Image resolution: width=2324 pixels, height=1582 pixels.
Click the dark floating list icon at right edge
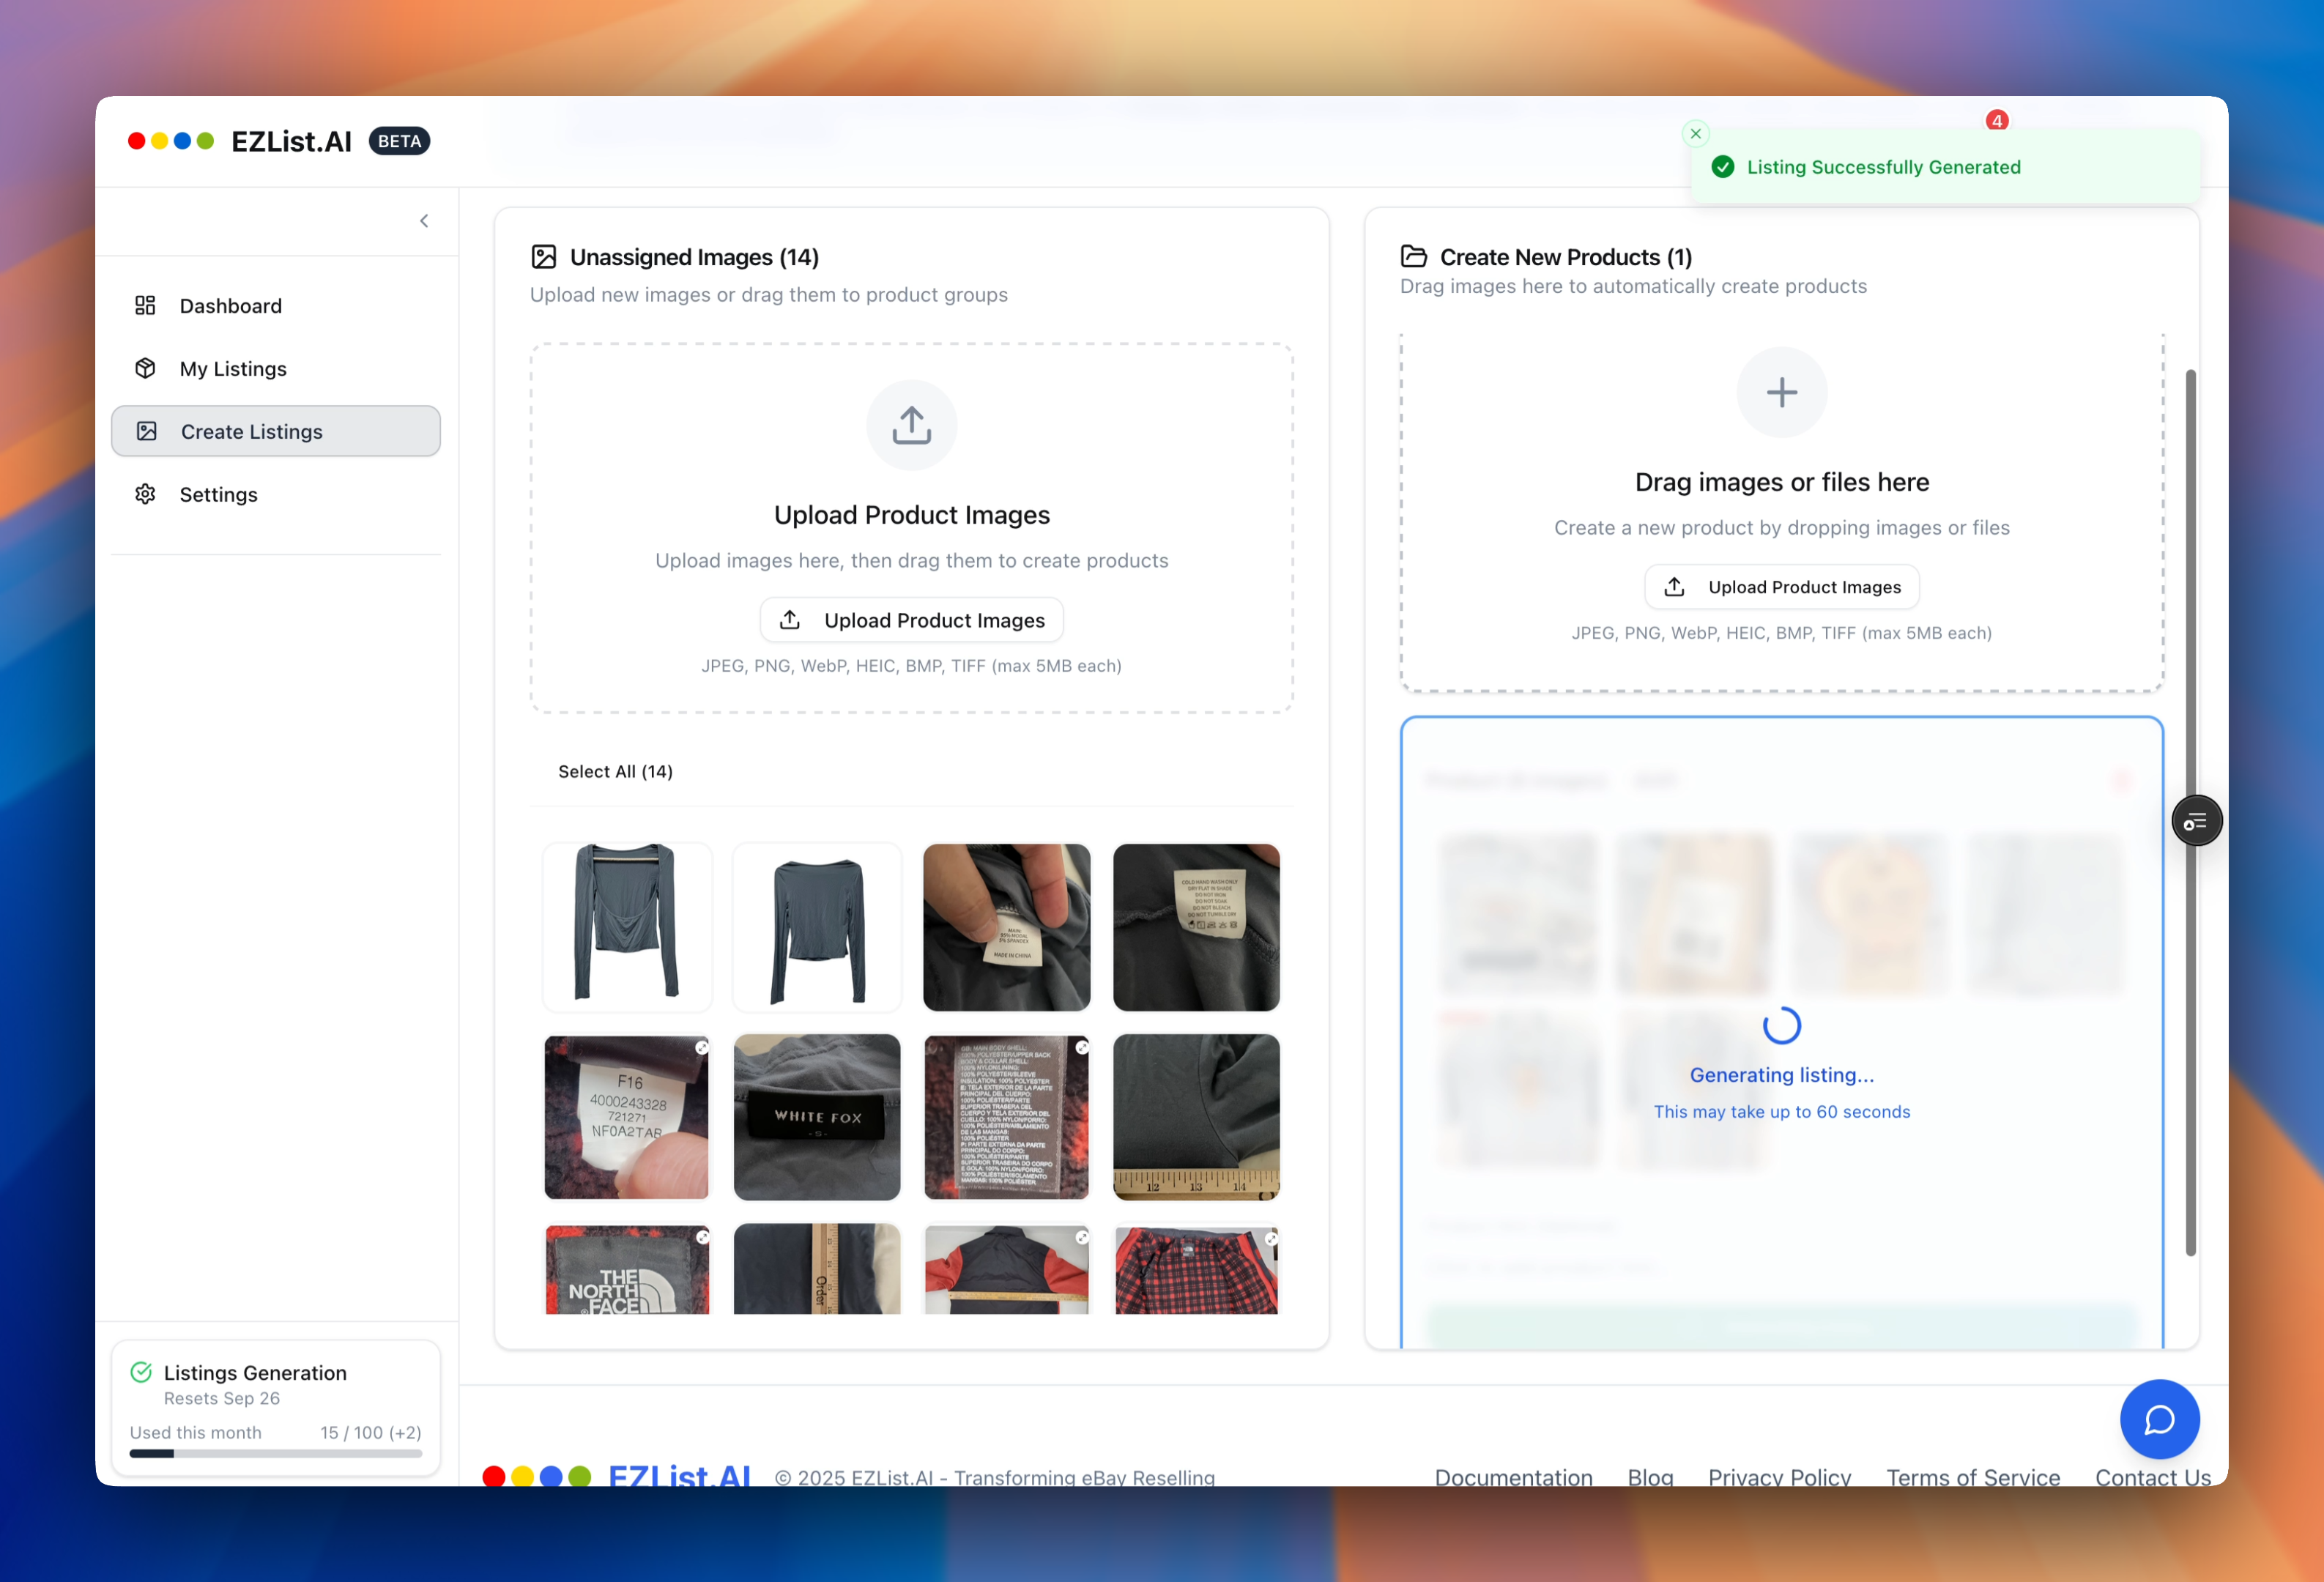(2196, 821)
